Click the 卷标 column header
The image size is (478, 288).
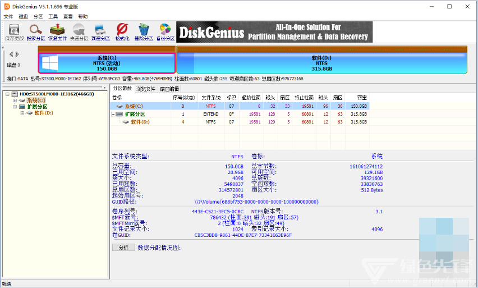[140, 98]
